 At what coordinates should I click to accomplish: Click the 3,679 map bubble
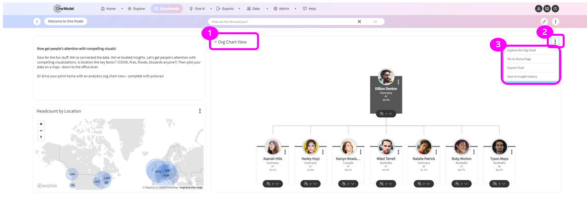click(x=158, y=171)
